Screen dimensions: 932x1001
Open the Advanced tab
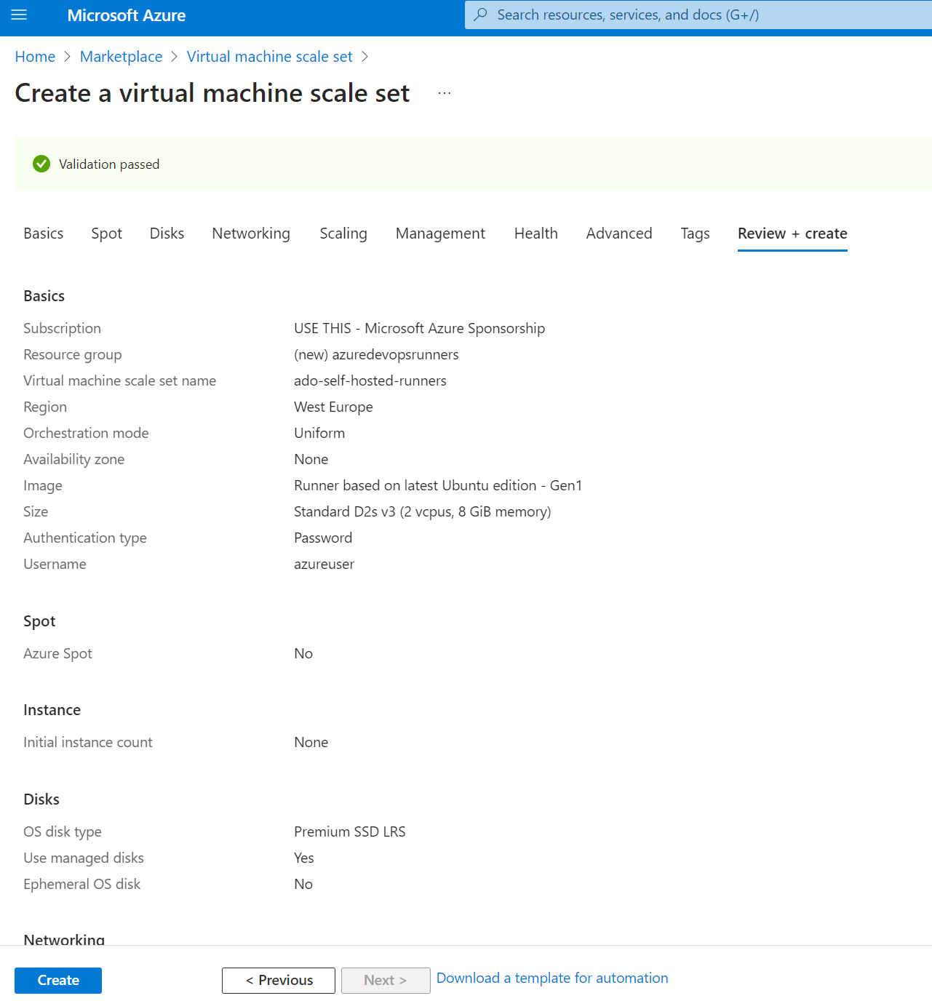[619, 234]
